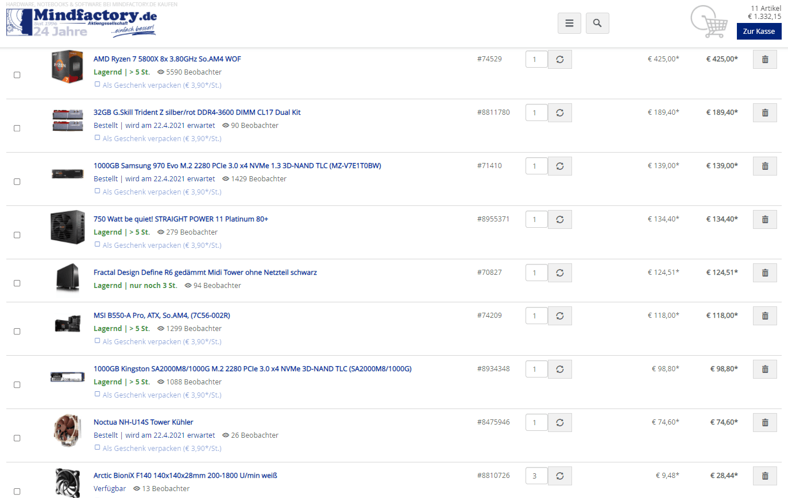Open Arctic BioniX F140 product link
The width and height of the screenshot is (788, 498).
186,476
